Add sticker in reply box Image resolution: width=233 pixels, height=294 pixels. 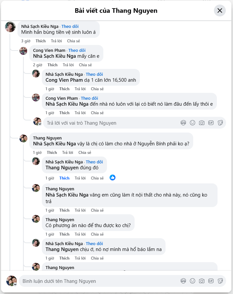coord(220,123)
